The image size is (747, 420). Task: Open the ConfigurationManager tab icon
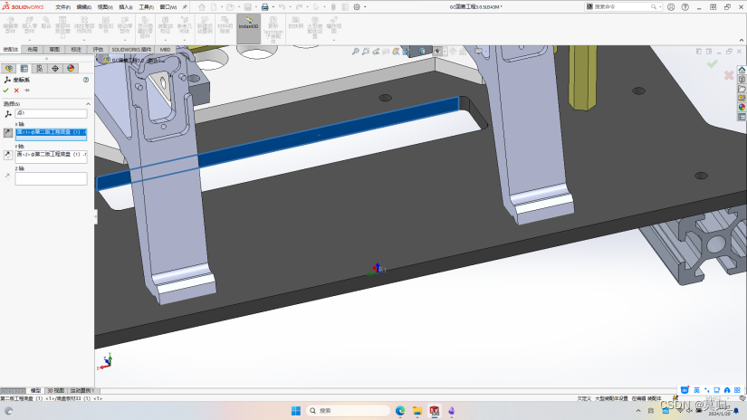coord(39,68)
